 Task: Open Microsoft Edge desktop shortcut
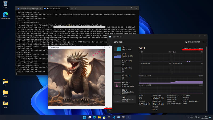coord(5,15)
